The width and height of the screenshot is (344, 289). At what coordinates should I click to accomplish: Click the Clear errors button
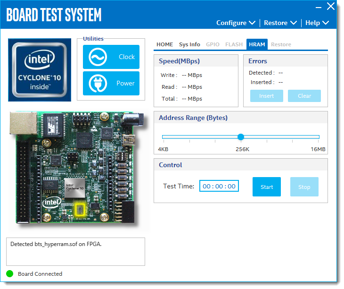304,96
